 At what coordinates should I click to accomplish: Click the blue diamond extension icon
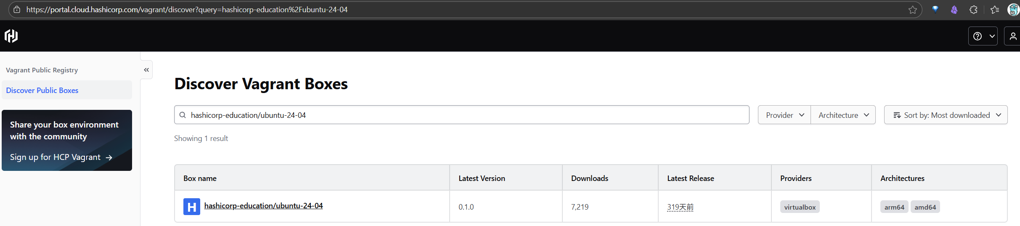[x=935, y=9]
